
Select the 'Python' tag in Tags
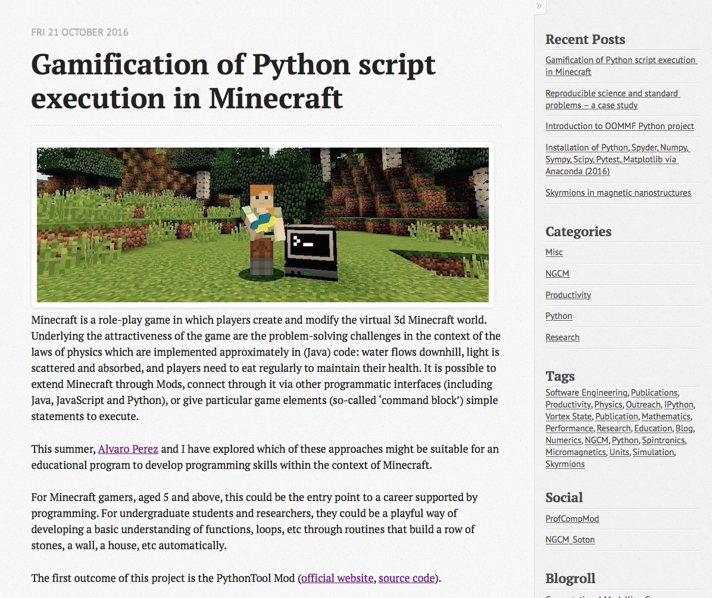tap(625, 440)
